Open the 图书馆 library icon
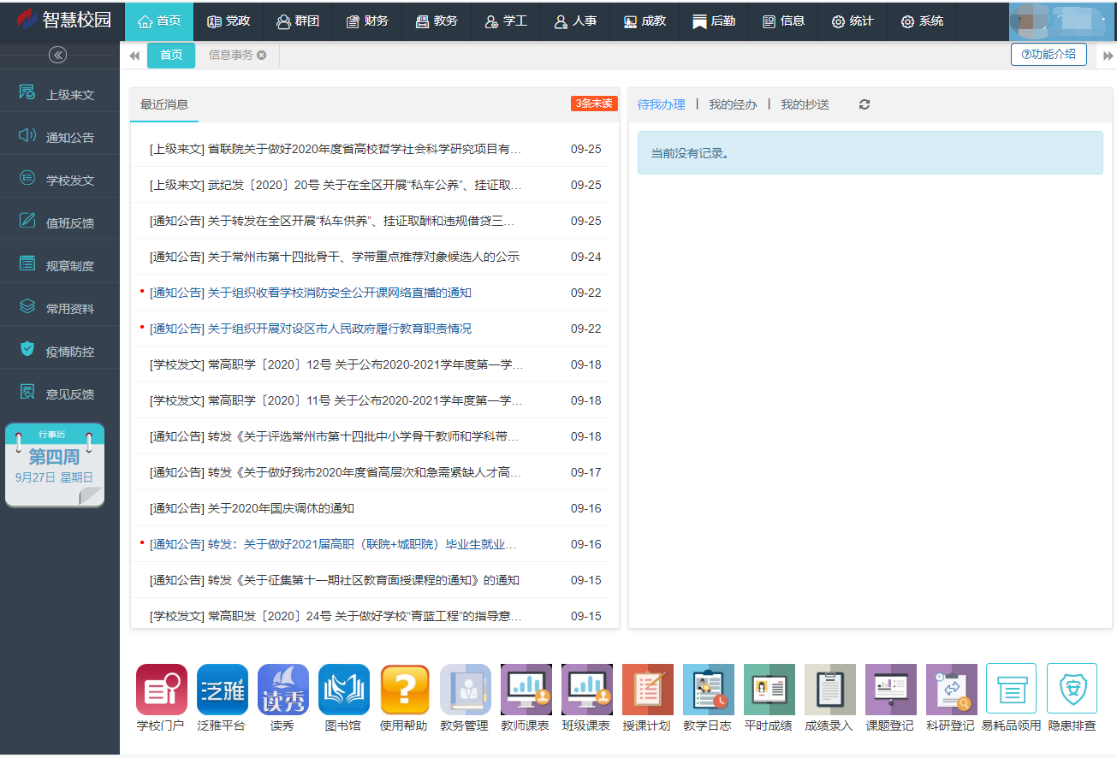 (x=343, y=690)
